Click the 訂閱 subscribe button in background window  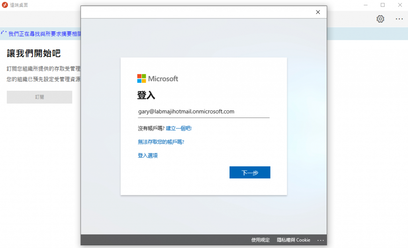tap(39, 97)
